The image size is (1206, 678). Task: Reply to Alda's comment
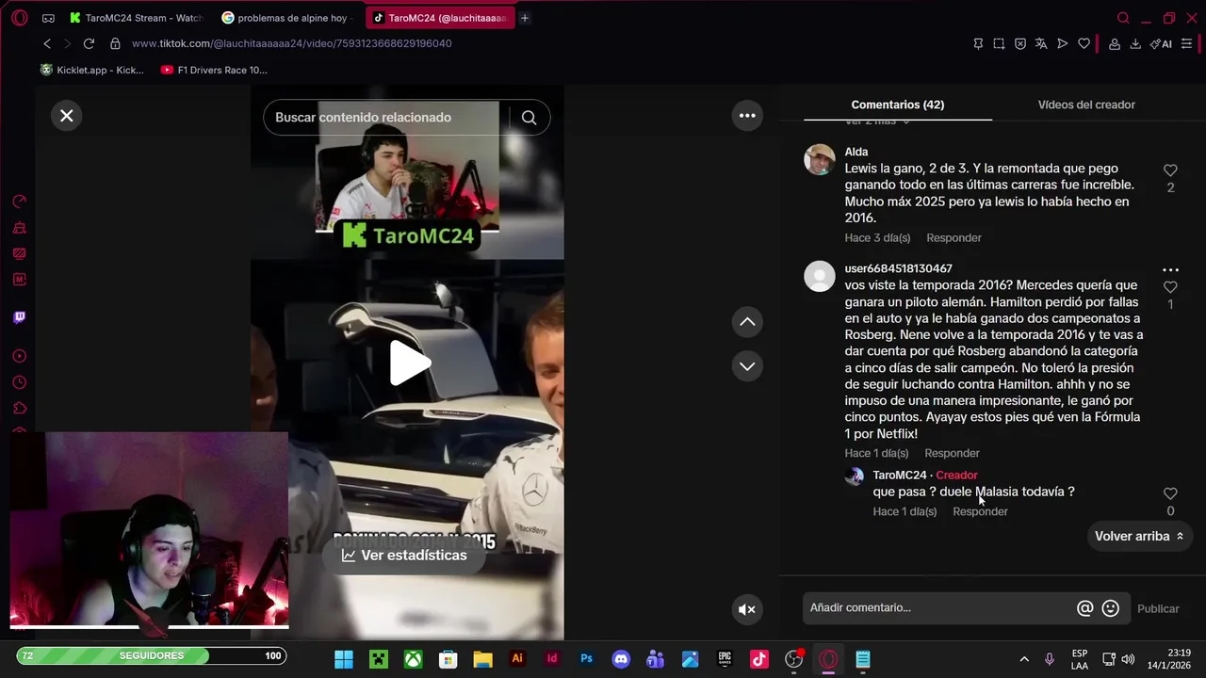coord(953,238)
